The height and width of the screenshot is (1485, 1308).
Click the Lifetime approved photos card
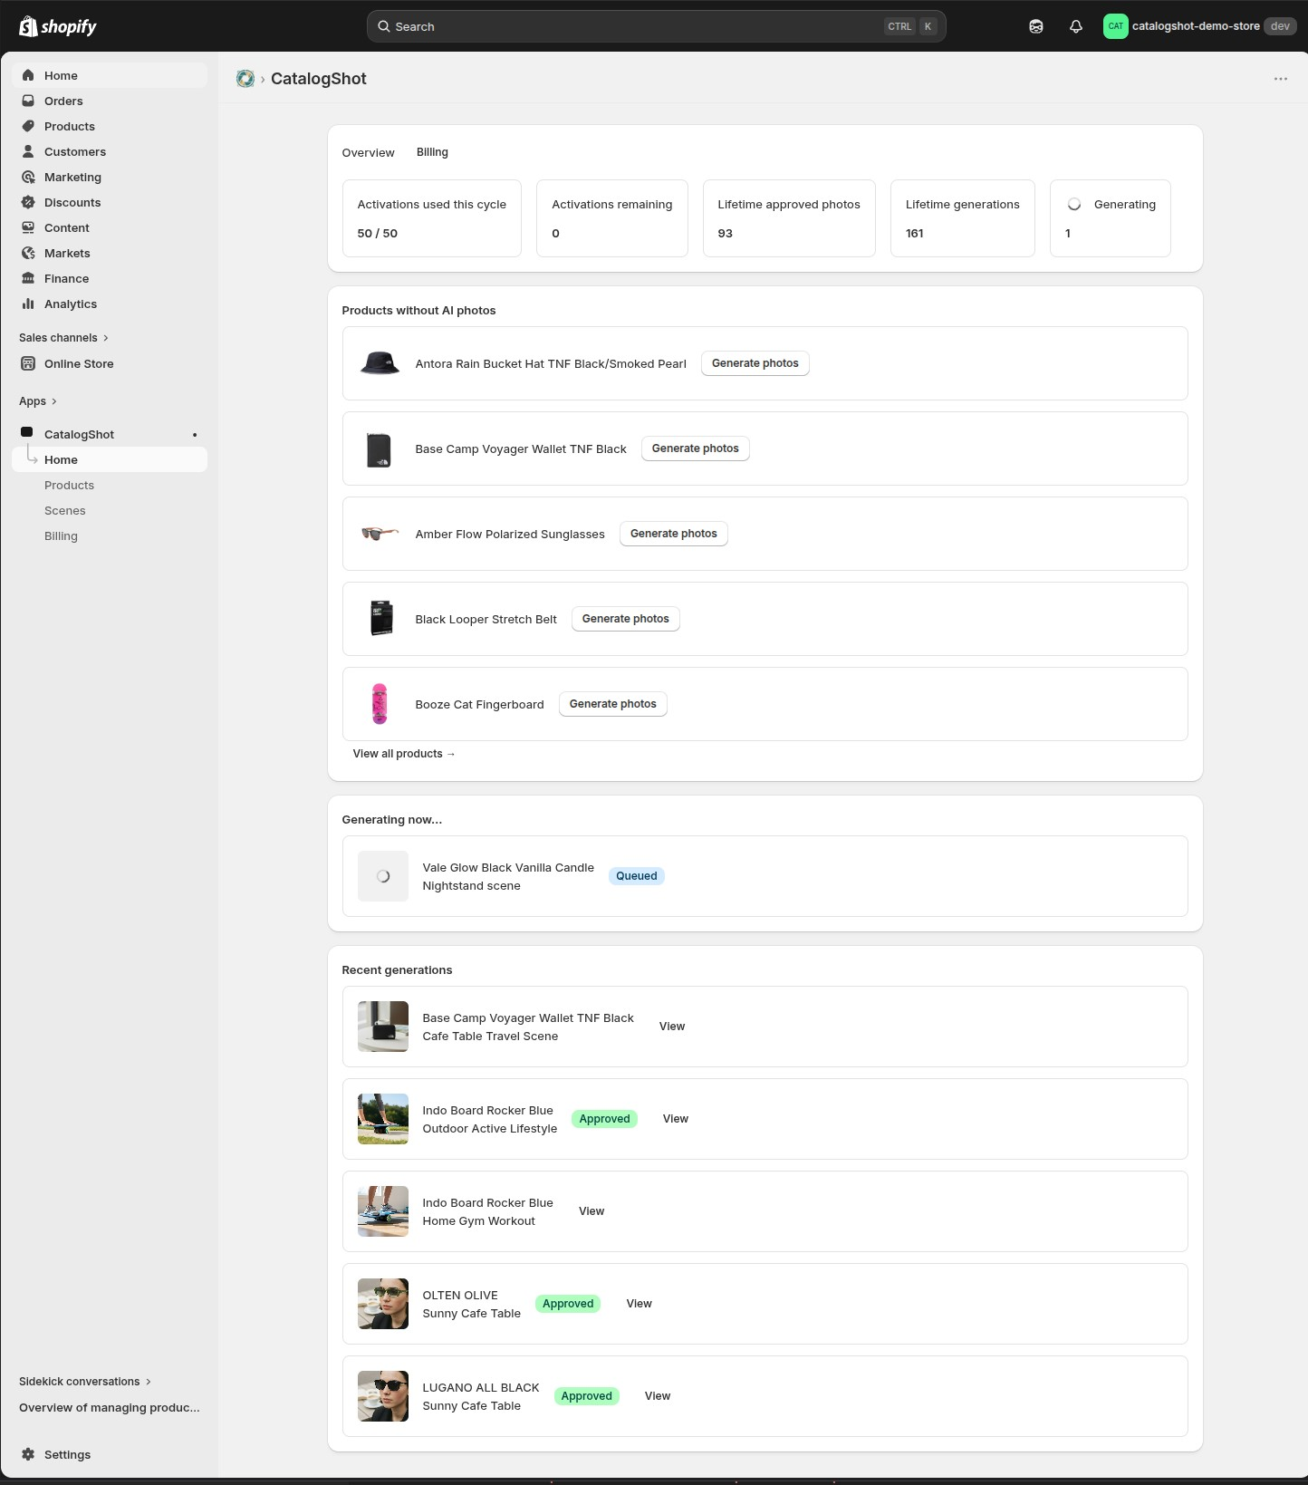pyautogui.click(x=789, y=218)
